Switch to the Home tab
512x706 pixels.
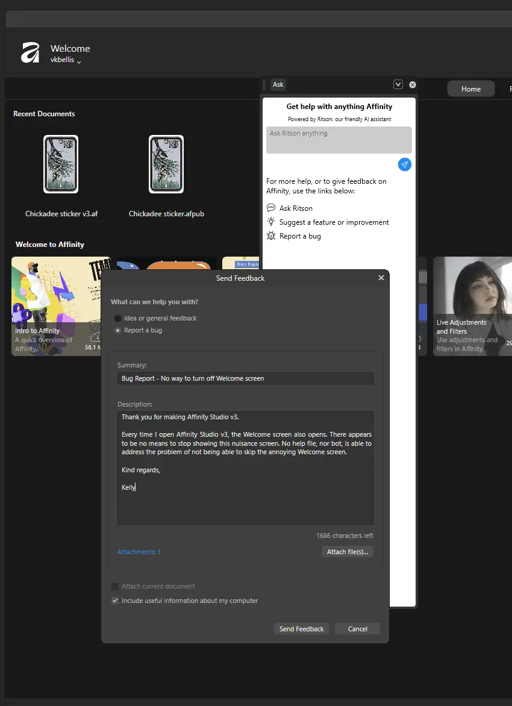[470, 89]
